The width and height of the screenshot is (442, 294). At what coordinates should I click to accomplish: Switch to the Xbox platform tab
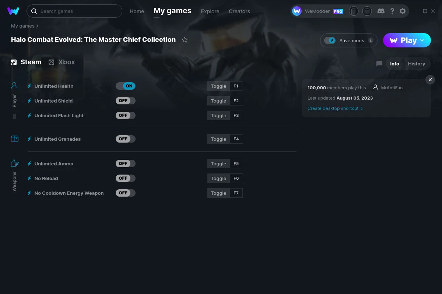(x=62, y=62)
